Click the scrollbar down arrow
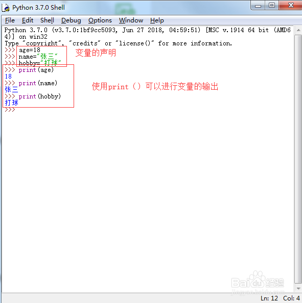302x303 pixels. 298,289
